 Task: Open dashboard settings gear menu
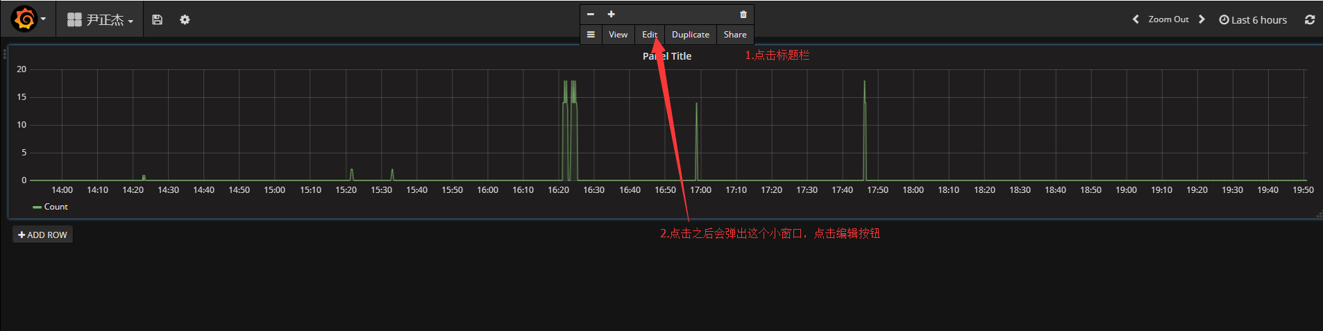pyautogui.click(x=185, y=19)
